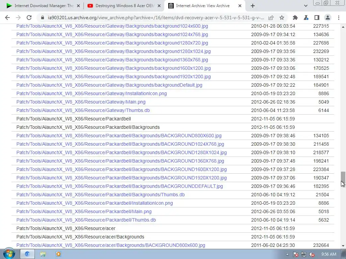Open Packardbell/Backgrounds/Thumbs.db link
The width and height of the screenshot is (346, 259).
pos(100,195)
